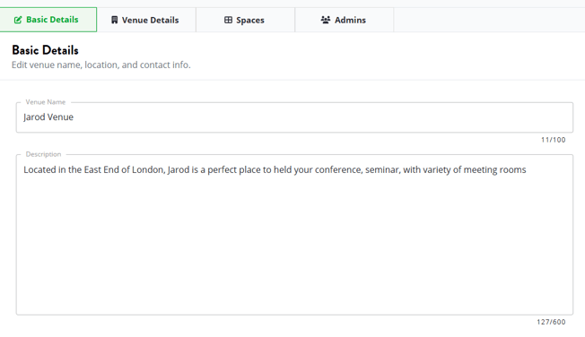Viewport: 585px width, 337px height.
Task: Click the 'Jarod Venue' text in the name field
Action: tap(48, 117)
